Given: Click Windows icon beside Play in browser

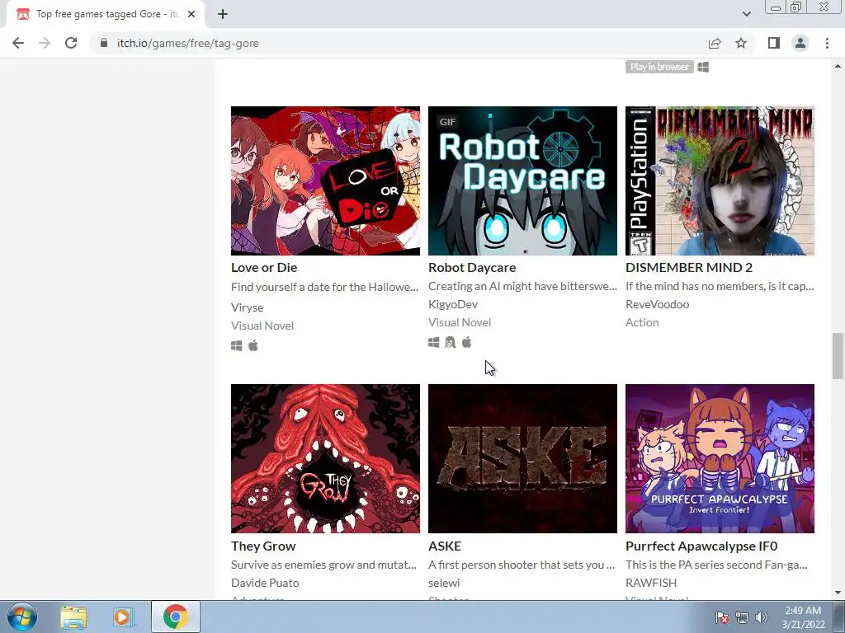Looking at the screenshot, I should 703,67.
